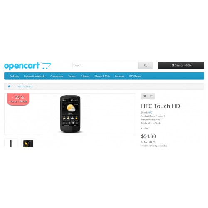Click the compare product icon button
This screenshot has height=208, width=208.
click(151, 96)
